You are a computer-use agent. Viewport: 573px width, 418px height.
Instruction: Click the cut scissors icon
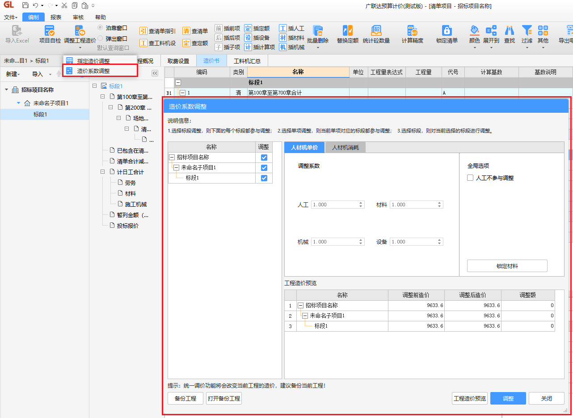pyautogui.click(x=64, y=6)
